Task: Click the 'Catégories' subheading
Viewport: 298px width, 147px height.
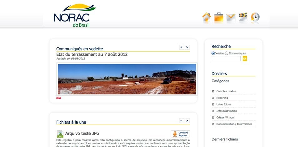Action: (x=221, y=81)
